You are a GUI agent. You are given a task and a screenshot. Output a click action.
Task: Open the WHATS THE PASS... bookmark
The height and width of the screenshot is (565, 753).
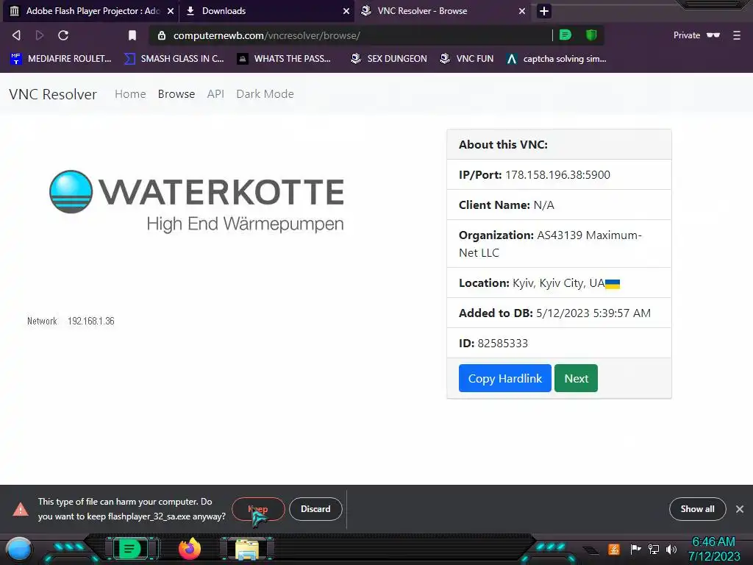click(x=285, y=59)
